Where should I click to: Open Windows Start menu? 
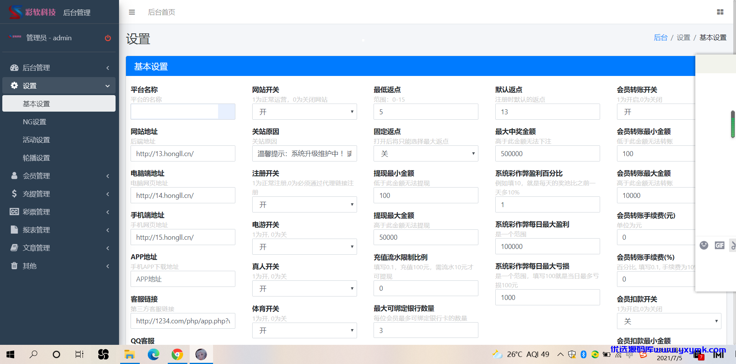(x=10, y=354)
